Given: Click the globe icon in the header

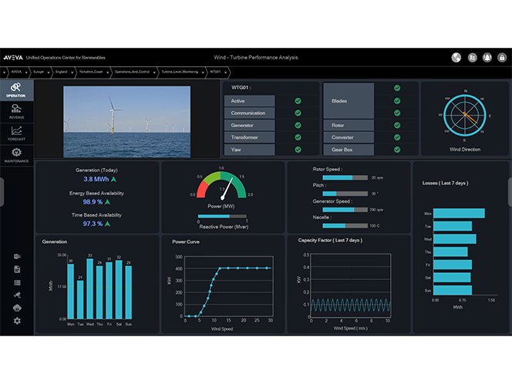Looking at the screenshot, I should pos(456,57).
